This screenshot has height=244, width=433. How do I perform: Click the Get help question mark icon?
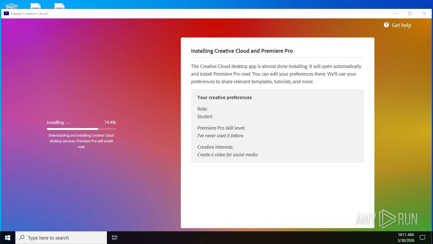[386, 25]
